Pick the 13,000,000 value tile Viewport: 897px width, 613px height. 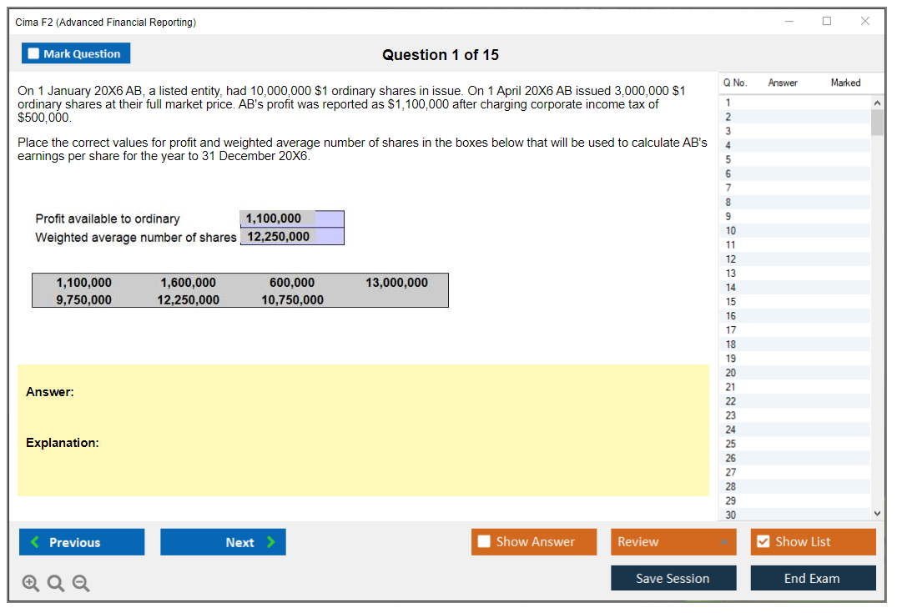coord(396,283)
